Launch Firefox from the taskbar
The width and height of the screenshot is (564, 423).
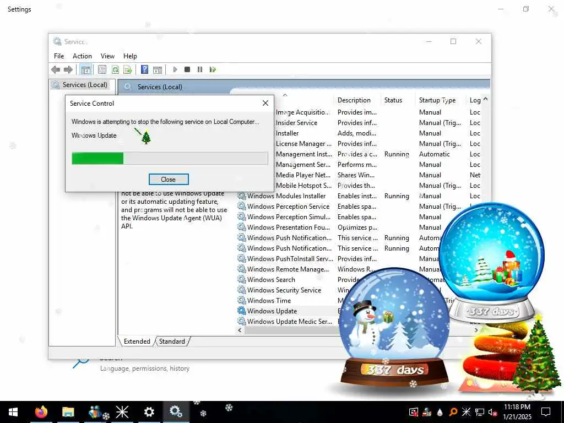(41, 412)
